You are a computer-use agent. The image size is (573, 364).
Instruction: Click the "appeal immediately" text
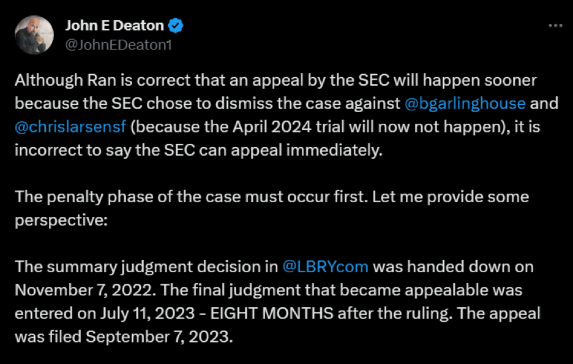[x=325, y=150]
